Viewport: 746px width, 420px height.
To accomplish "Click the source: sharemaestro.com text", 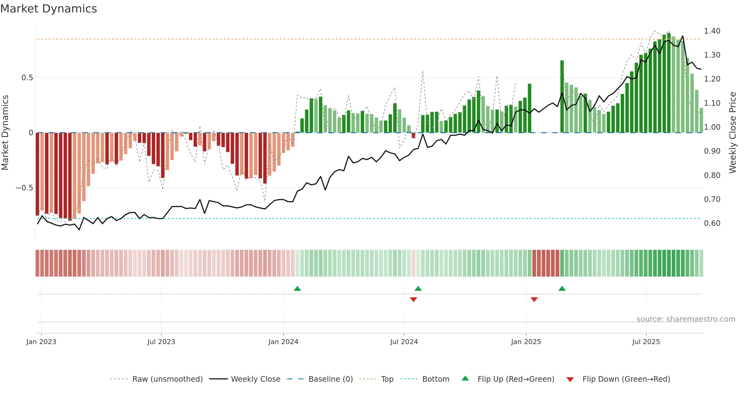I will point(686,319).
